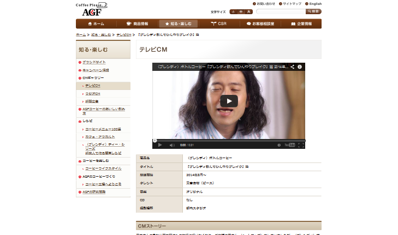Select the 知る・楽しむ navigation tab

(x=178, y=24)
